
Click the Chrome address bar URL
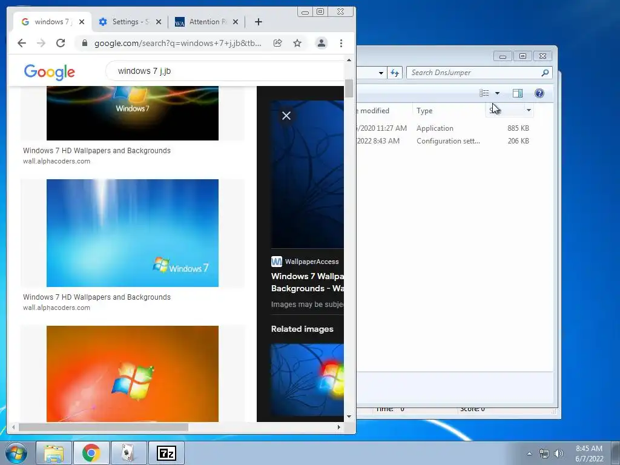[x=177, y=43]
